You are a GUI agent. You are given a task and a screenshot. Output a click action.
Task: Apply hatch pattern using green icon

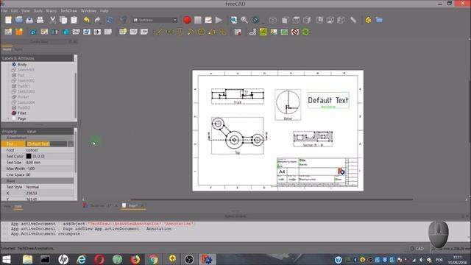[263, 32]
